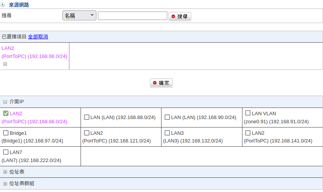Check the LAN3 192.168.132.0/24 checkbox
Viewport: 323px width, 192px height.
pyautogui.click(x=167, y=133)
